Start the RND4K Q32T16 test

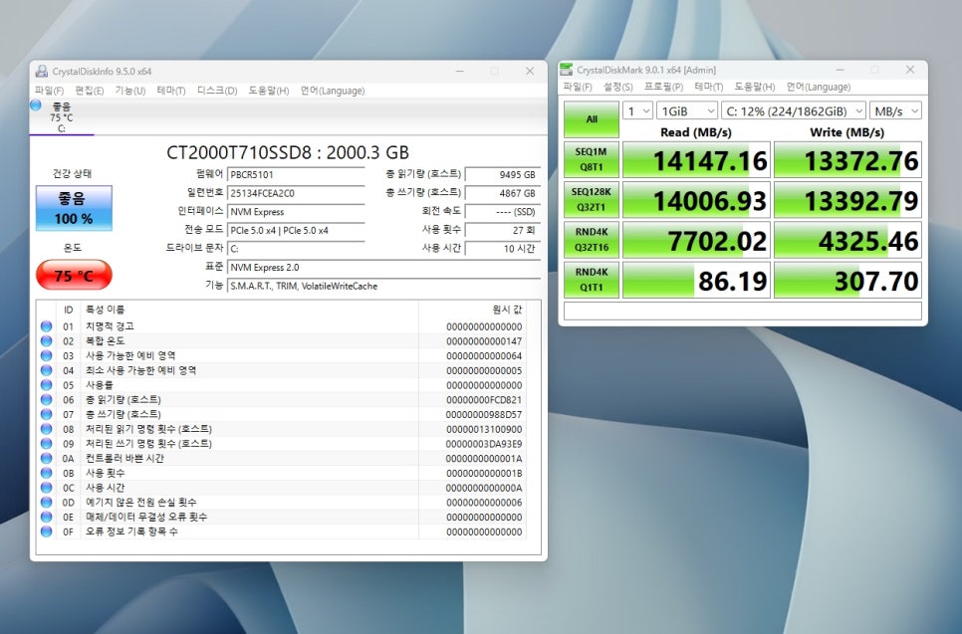pos(592,240)
